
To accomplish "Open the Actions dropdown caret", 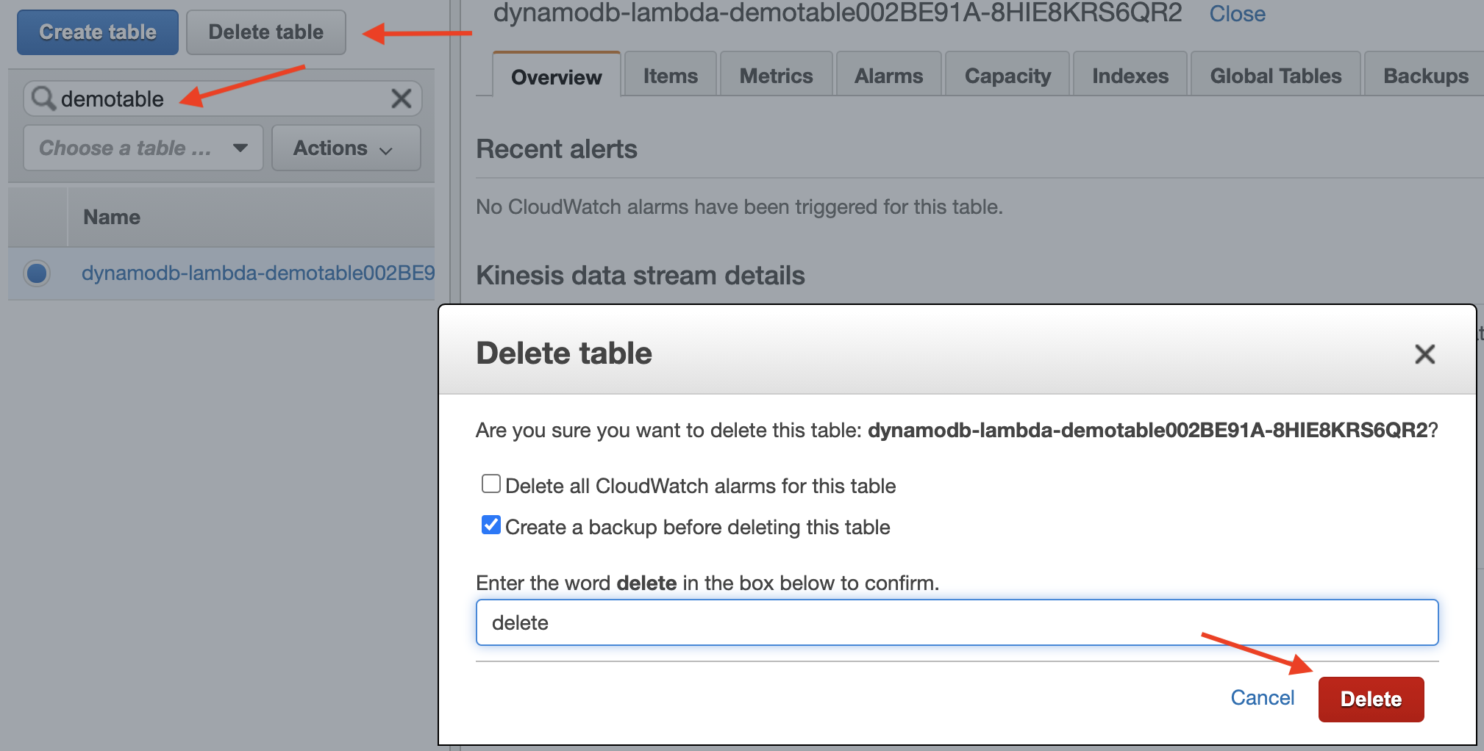I will (386, 148).
